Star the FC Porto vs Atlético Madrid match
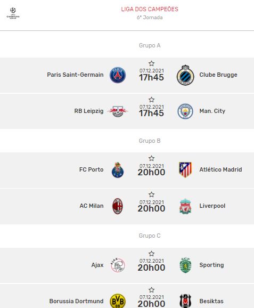 [151, 158]
